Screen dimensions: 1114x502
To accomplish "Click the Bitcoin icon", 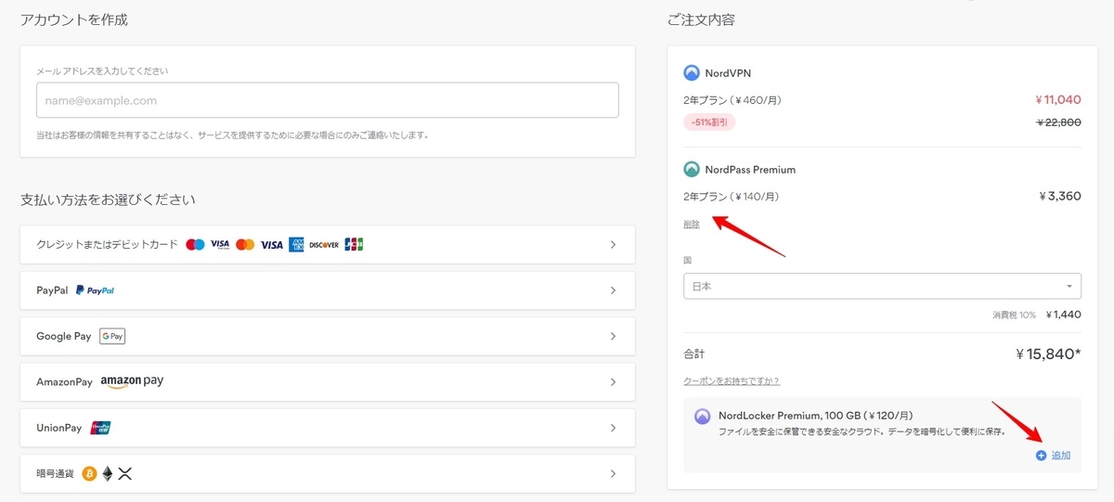I will pos(90,473).
